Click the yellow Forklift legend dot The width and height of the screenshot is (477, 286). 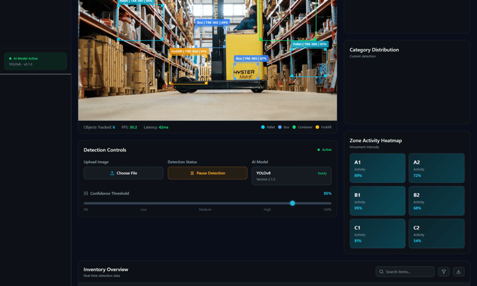pos(317,127)
